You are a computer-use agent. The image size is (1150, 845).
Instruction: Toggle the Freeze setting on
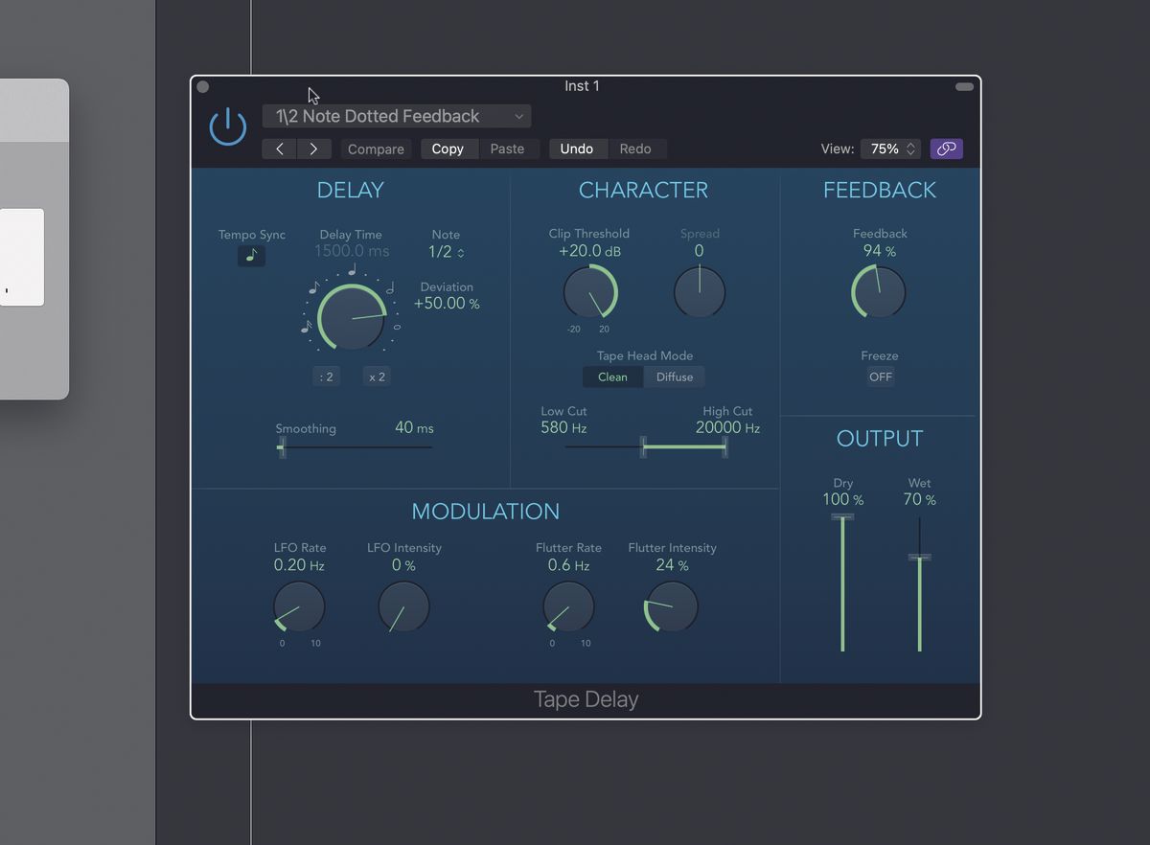pyautogui.click(x=880, y=377)
